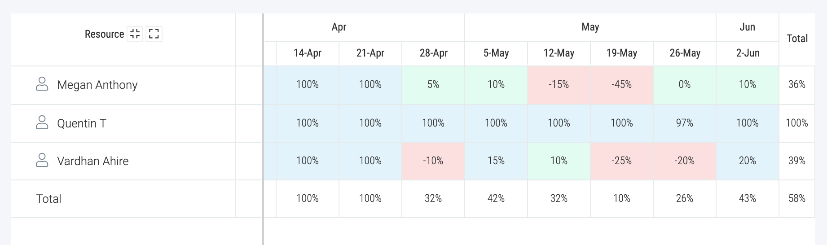
Task: Click Megan Anthony's person icon
Action: pos(42,84)
